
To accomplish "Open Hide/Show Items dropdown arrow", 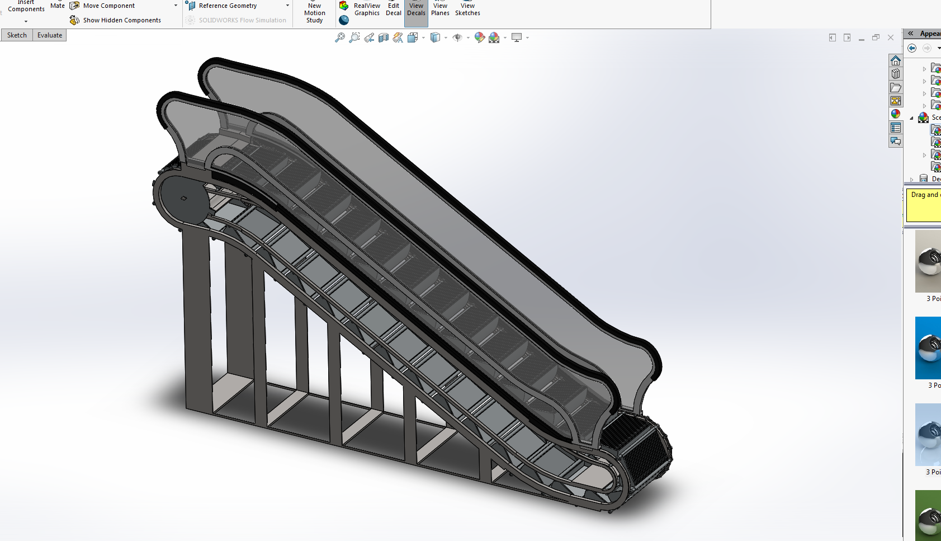I will (468, 38).
